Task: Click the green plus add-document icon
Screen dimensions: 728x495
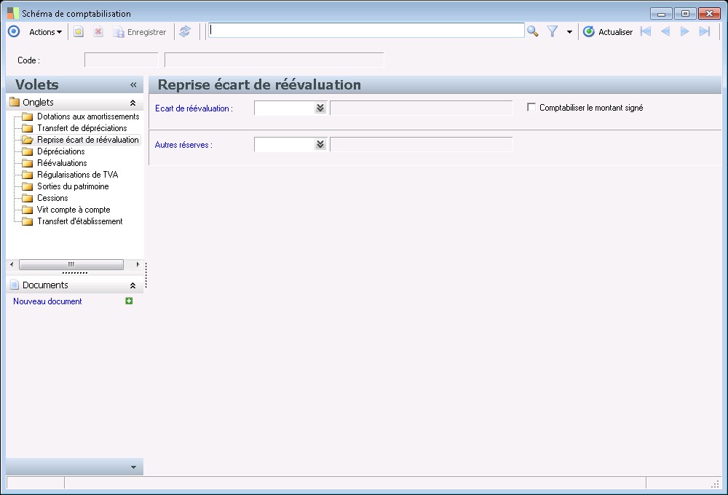Action: pos(129,301)
